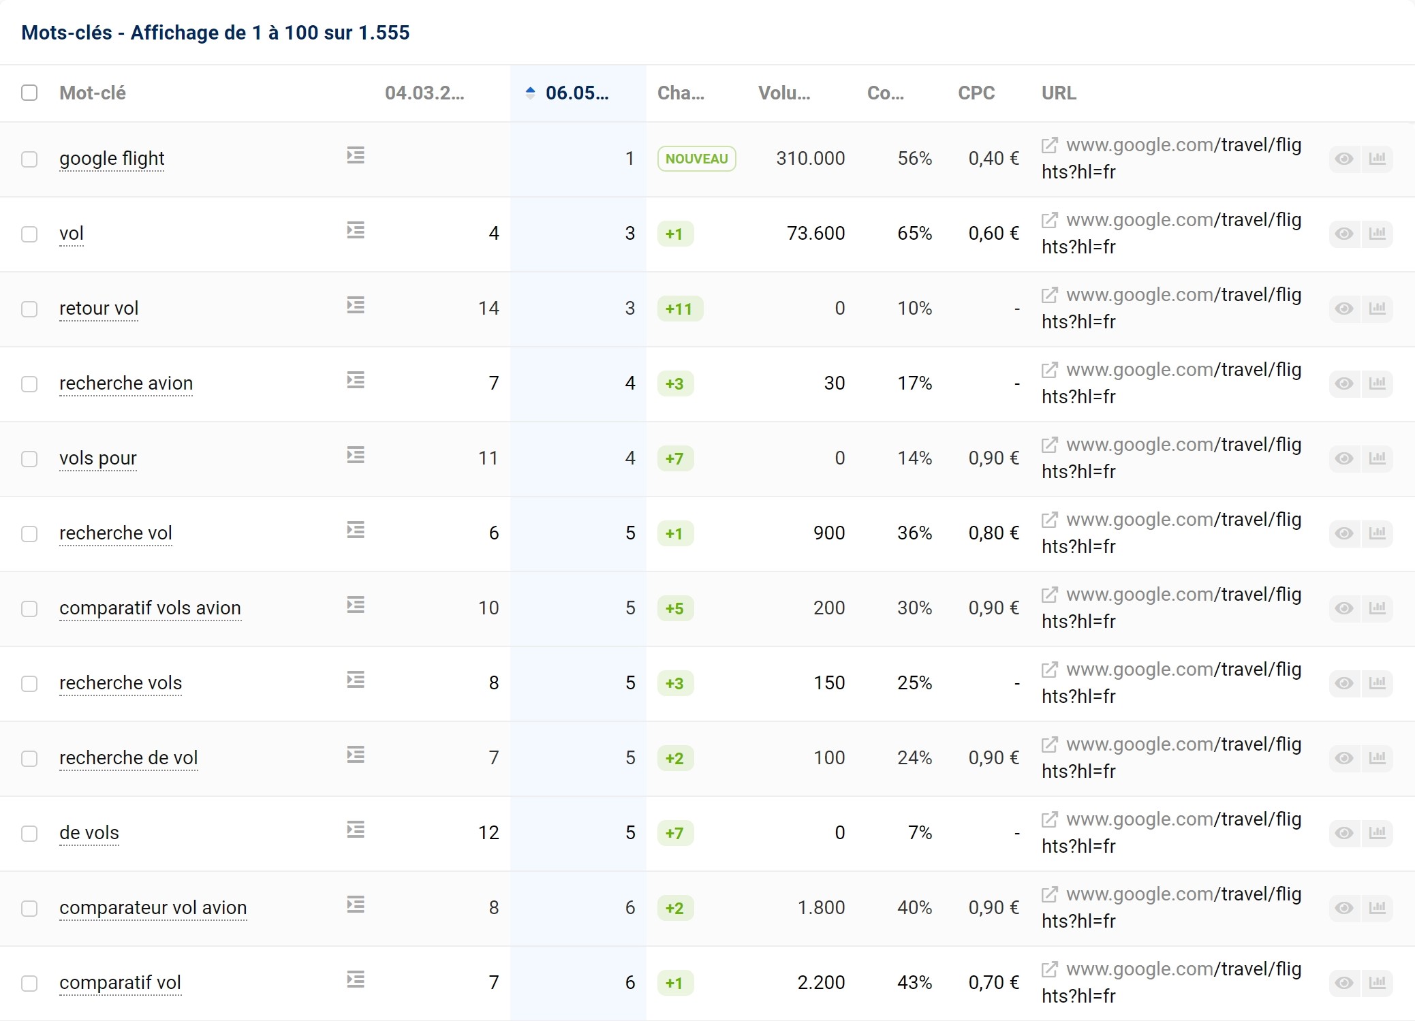Sort by URL column header
The width and height of the screenshot is (1415, 1021).
coord(1059,93)
